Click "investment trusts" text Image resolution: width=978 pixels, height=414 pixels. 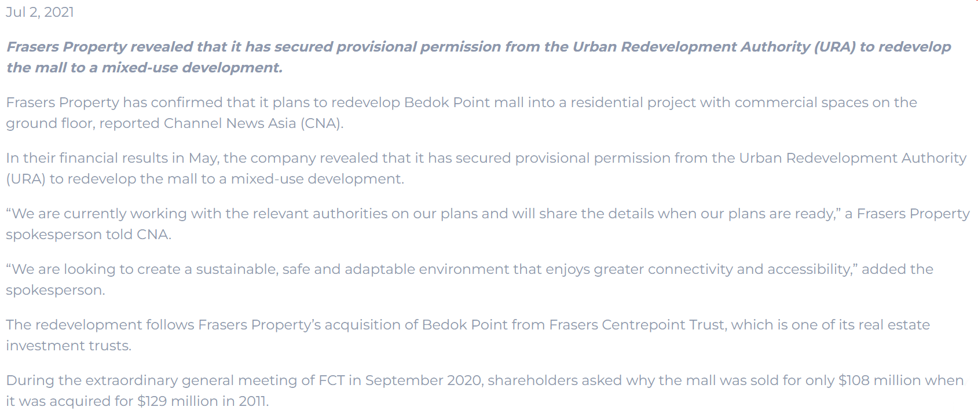(x=68, y=346)
